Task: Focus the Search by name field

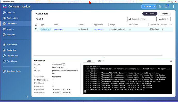Action: click(141, 19)
